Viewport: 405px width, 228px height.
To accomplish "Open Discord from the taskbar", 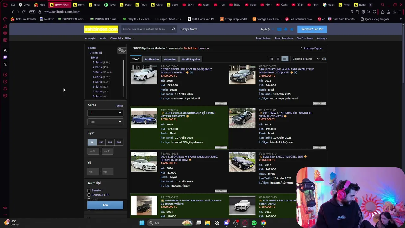I will pyautogui.click(x=226, y=223).
